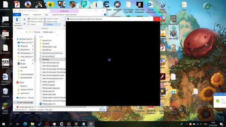Select serverconfig.txt file
226x127 pixels.
point(47,56)
